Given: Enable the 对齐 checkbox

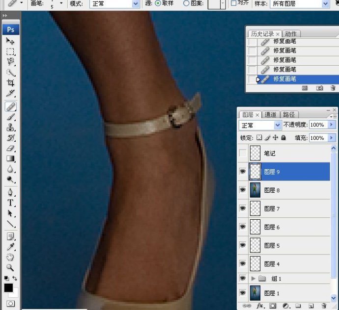Looking at the screenshot, I should [233, 3].
